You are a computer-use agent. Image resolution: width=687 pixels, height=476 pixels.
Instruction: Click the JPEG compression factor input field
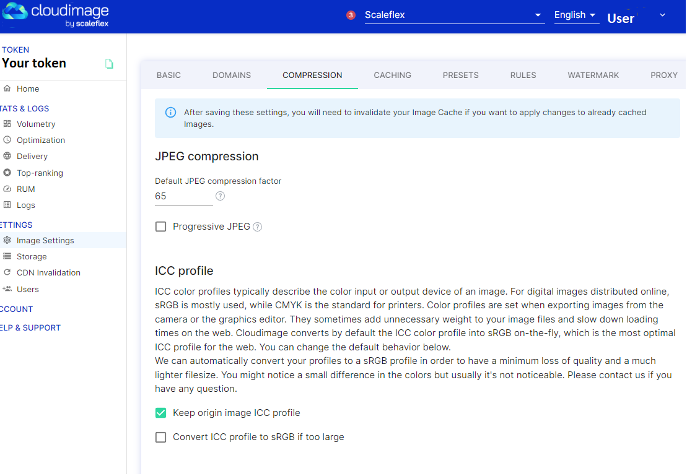[183, 196]
